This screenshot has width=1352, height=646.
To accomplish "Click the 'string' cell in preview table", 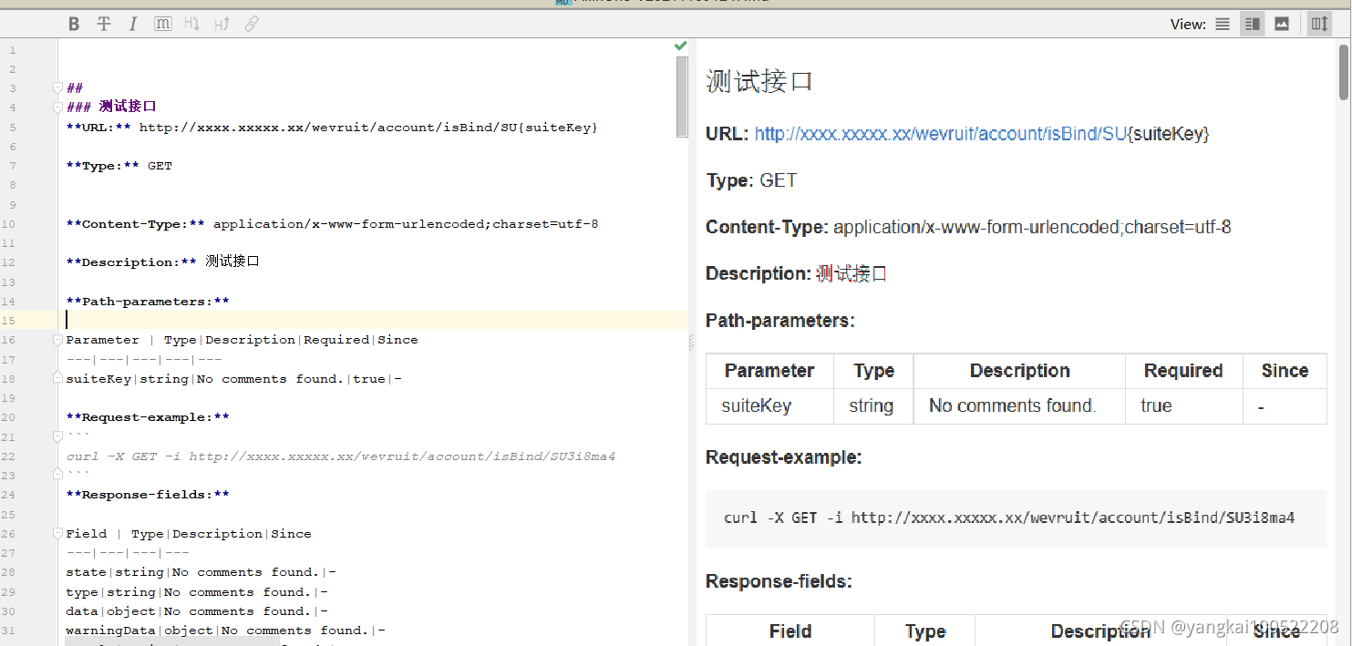I will pyautogui.click(x=872, y=406).
